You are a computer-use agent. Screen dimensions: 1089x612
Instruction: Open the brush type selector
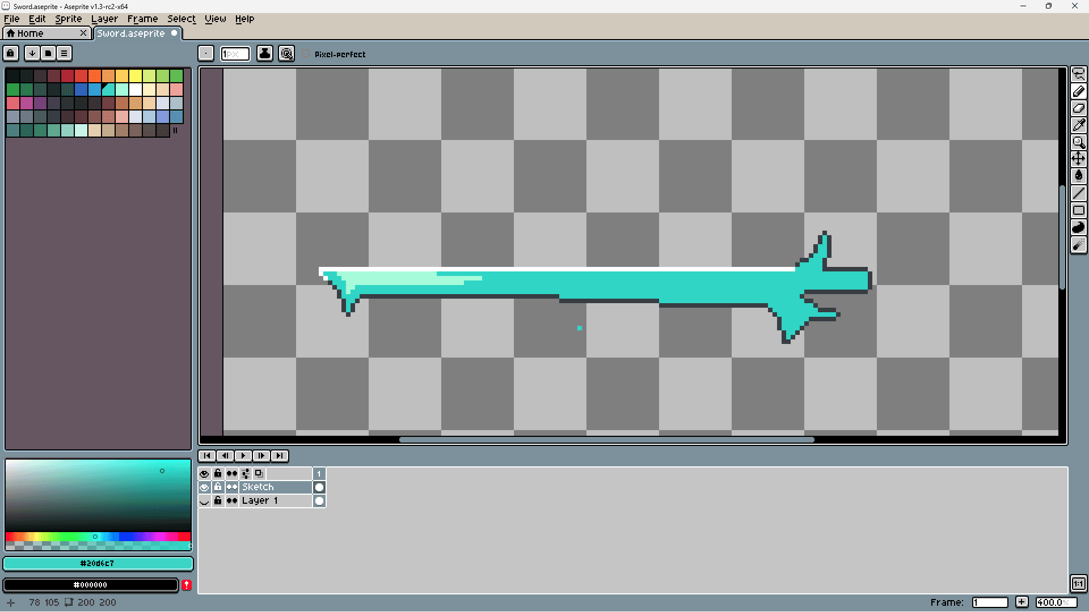[206, 53]
